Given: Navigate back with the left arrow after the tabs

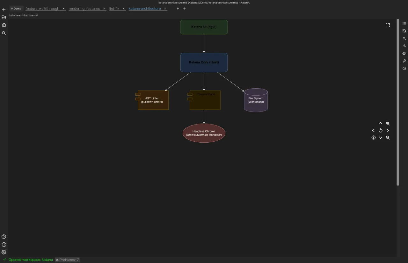Looking at the screenshot, I should (178, 9).
